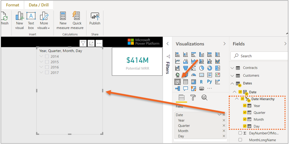Uncheck the Quarter hierarchy field checkbox

tap(245, 112)
